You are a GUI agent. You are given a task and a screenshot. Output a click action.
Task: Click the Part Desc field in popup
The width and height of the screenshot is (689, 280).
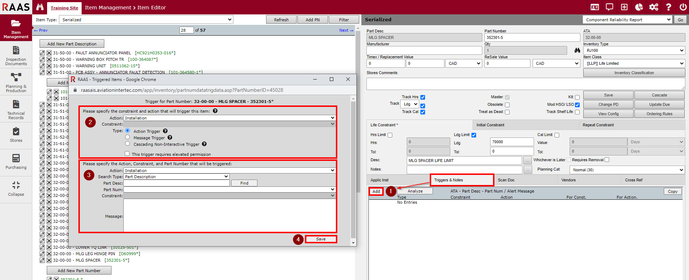click(176, 183)
